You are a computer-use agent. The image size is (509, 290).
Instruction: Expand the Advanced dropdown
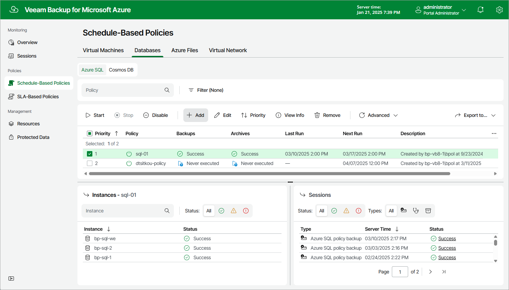[378, 115]
